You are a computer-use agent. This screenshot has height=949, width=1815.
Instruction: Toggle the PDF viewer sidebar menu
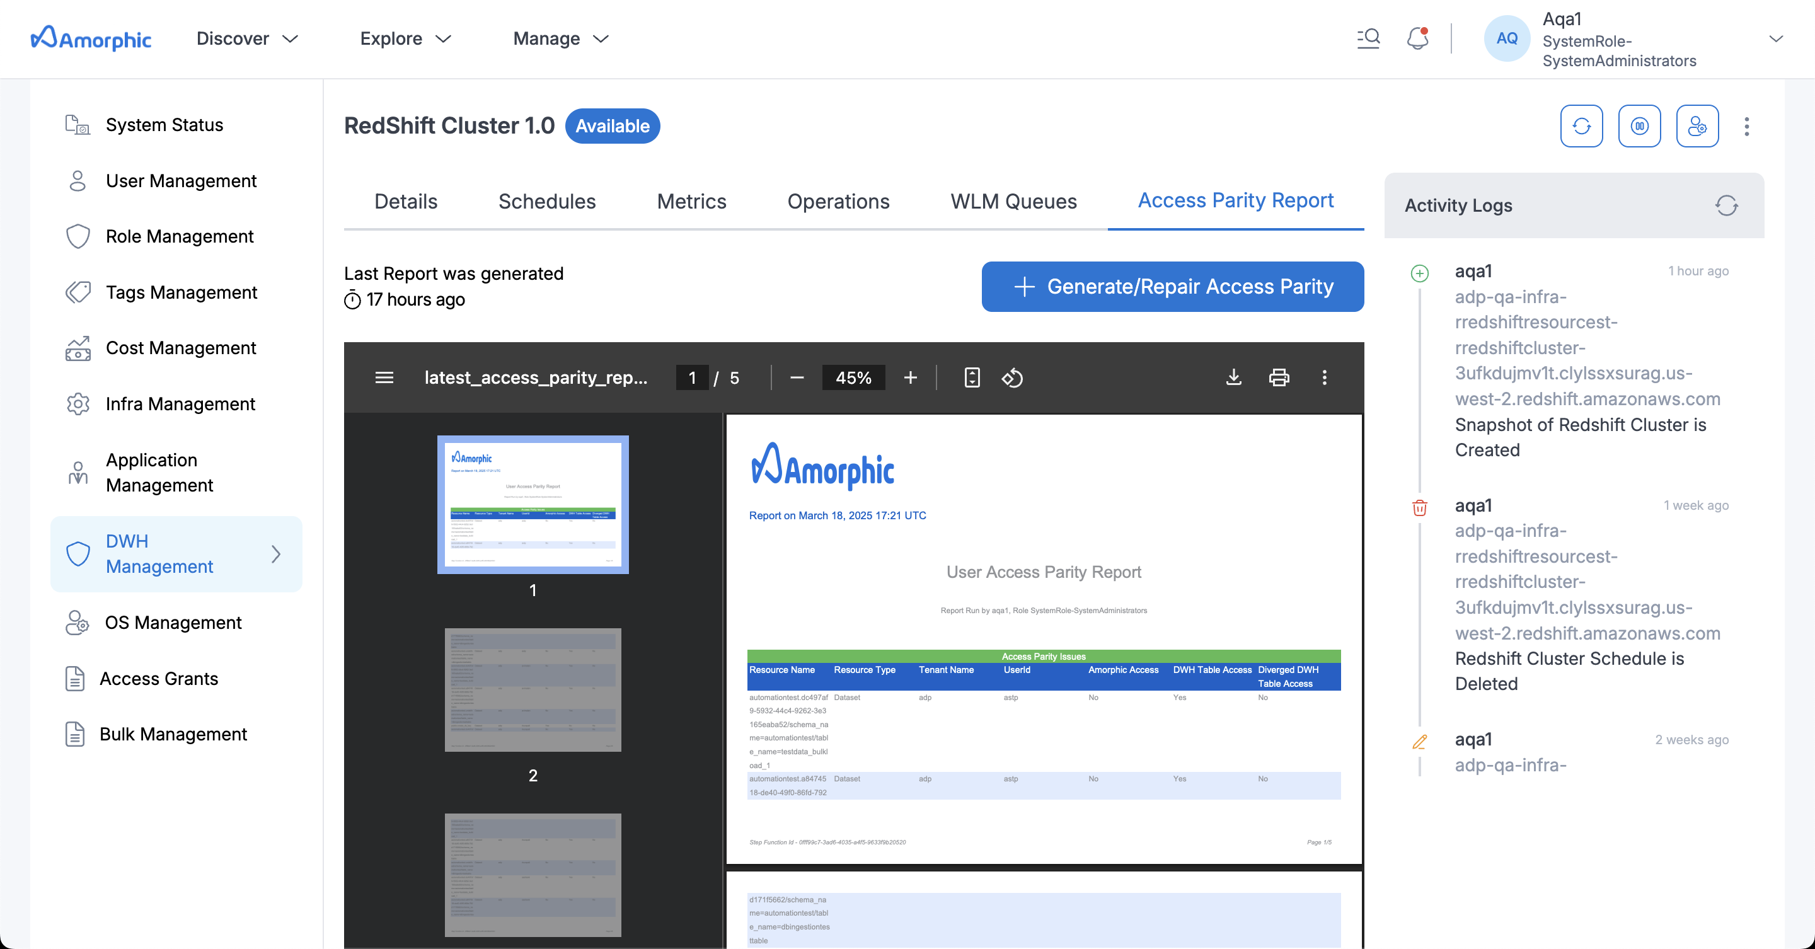[x=384, y=377]
